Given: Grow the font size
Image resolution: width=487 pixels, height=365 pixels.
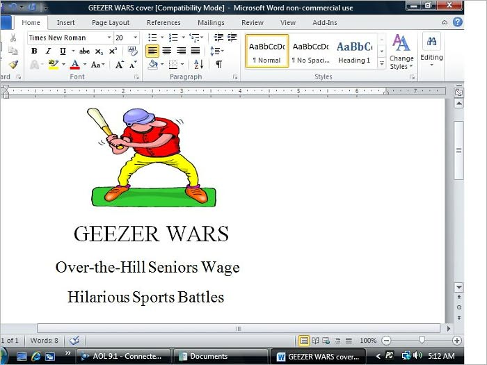Looking at the screenshot, I should coord(119,65).
